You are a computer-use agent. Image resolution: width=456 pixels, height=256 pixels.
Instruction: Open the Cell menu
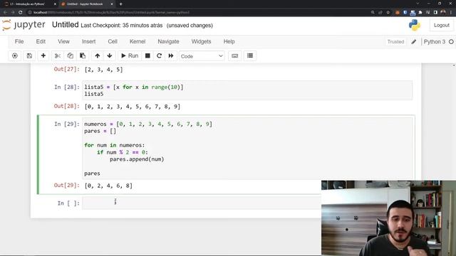(113, 41)
